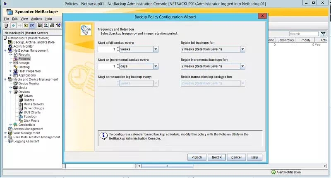331x178 pixels.
Task: Select the Devices tree item
Action: [x=24, y=91]
